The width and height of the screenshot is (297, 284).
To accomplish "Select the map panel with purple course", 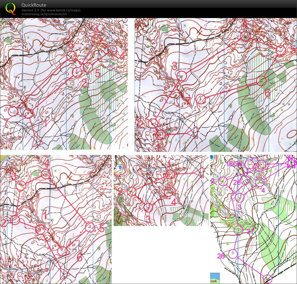I will point(253,219).
